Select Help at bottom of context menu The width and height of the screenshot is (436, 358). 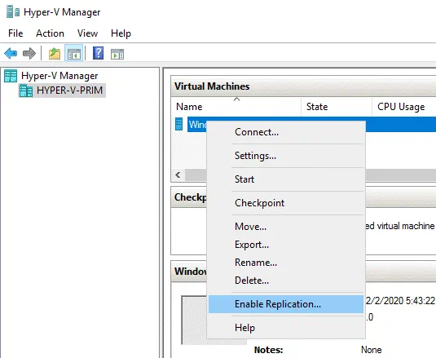click(x=286, y=328)
